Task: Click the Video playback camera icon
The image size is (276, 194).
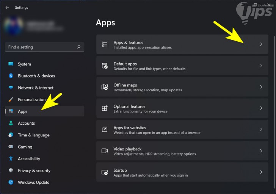Action: click(105, 151)
